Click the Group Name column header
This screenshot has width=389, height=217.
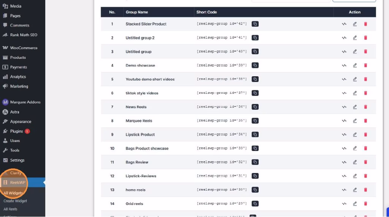click(137, 12)
